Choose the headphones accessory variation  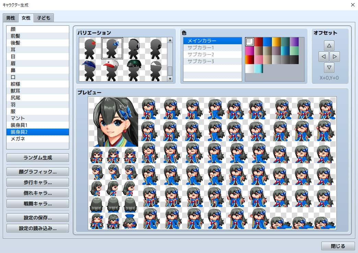[x=134, y=48]
